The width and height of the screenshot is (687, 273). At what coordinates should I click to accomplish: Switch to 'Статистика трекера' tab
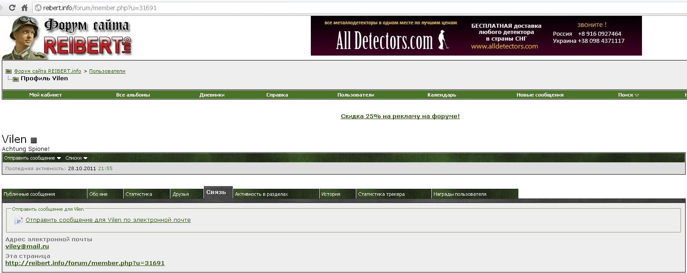pos(394,194)
